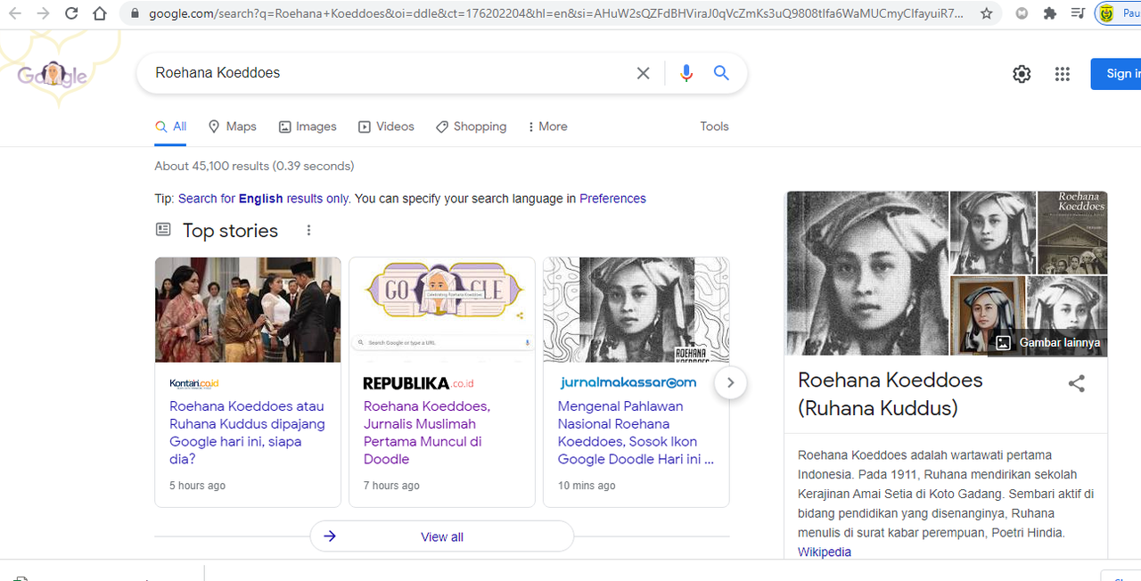Open Republika Jurnalis Muslimah Pertama headline
Screen dimensions: 1141x581
tap(427, 432)
